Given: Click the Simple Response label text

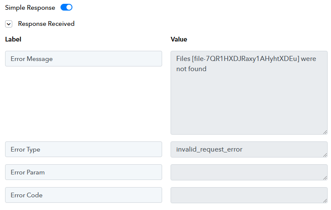Looking at the screenshot, I should click(x=30, y=8).
